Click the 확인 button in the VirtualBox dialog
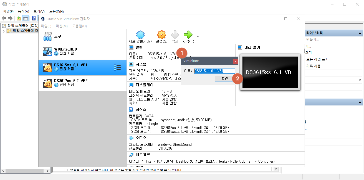Screen dimensions: 364x180 pos(225,78)
